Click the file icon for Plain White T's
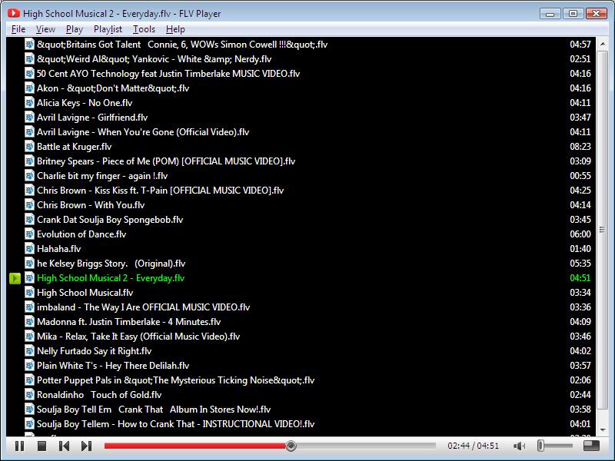The height and width of the screenshot is (461, 615). (x=29, y=366)
